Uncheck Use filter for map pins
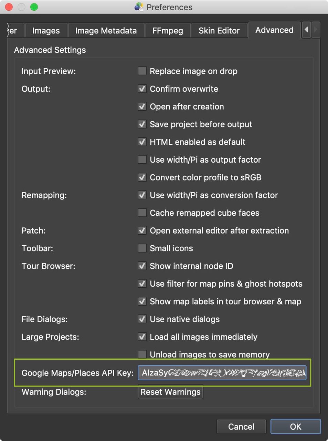The width and height of the screenshot is (328, 441). 142,284
